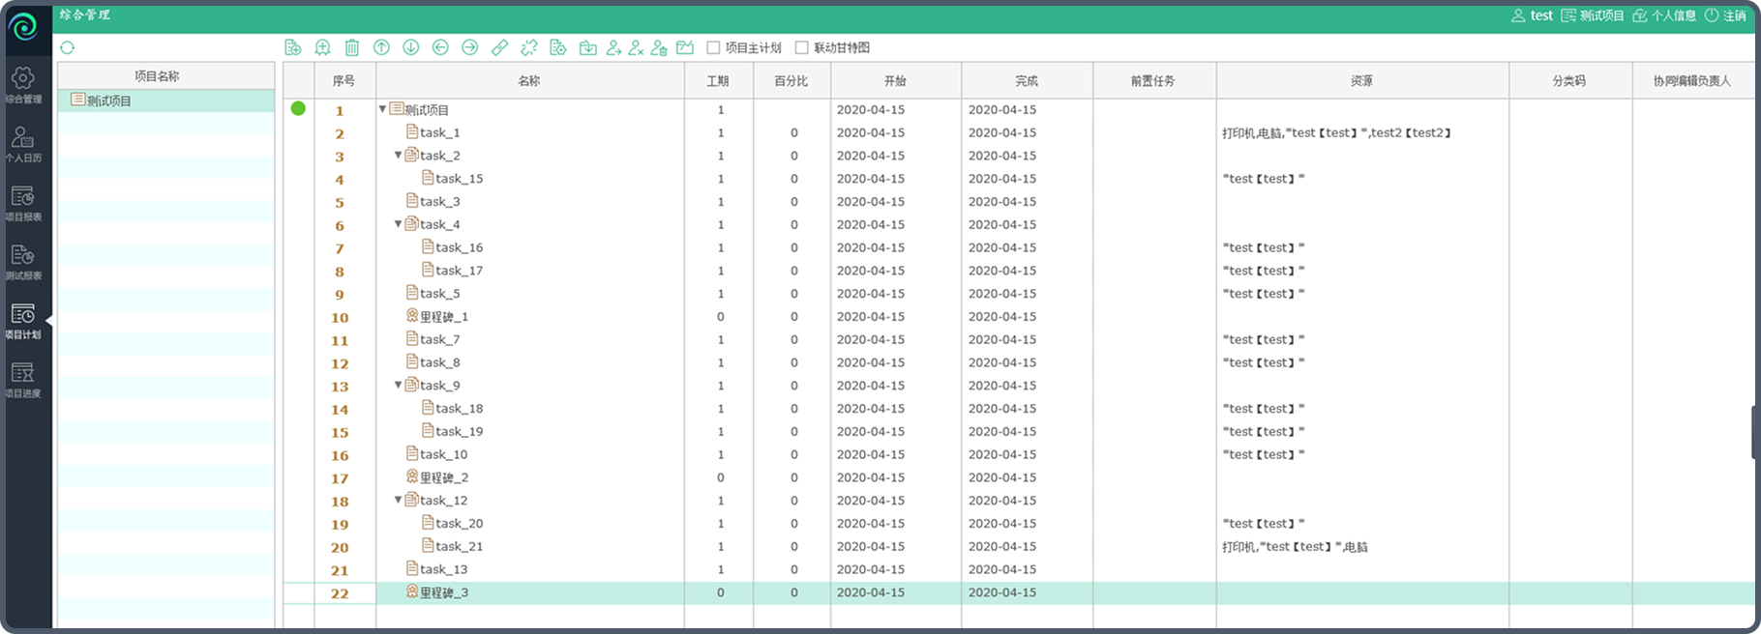Image resolution: width=1761 pixels, height=634 pixels.
Task: Collapse the root 测试项目 node in table
Action: tap(383, 110)
